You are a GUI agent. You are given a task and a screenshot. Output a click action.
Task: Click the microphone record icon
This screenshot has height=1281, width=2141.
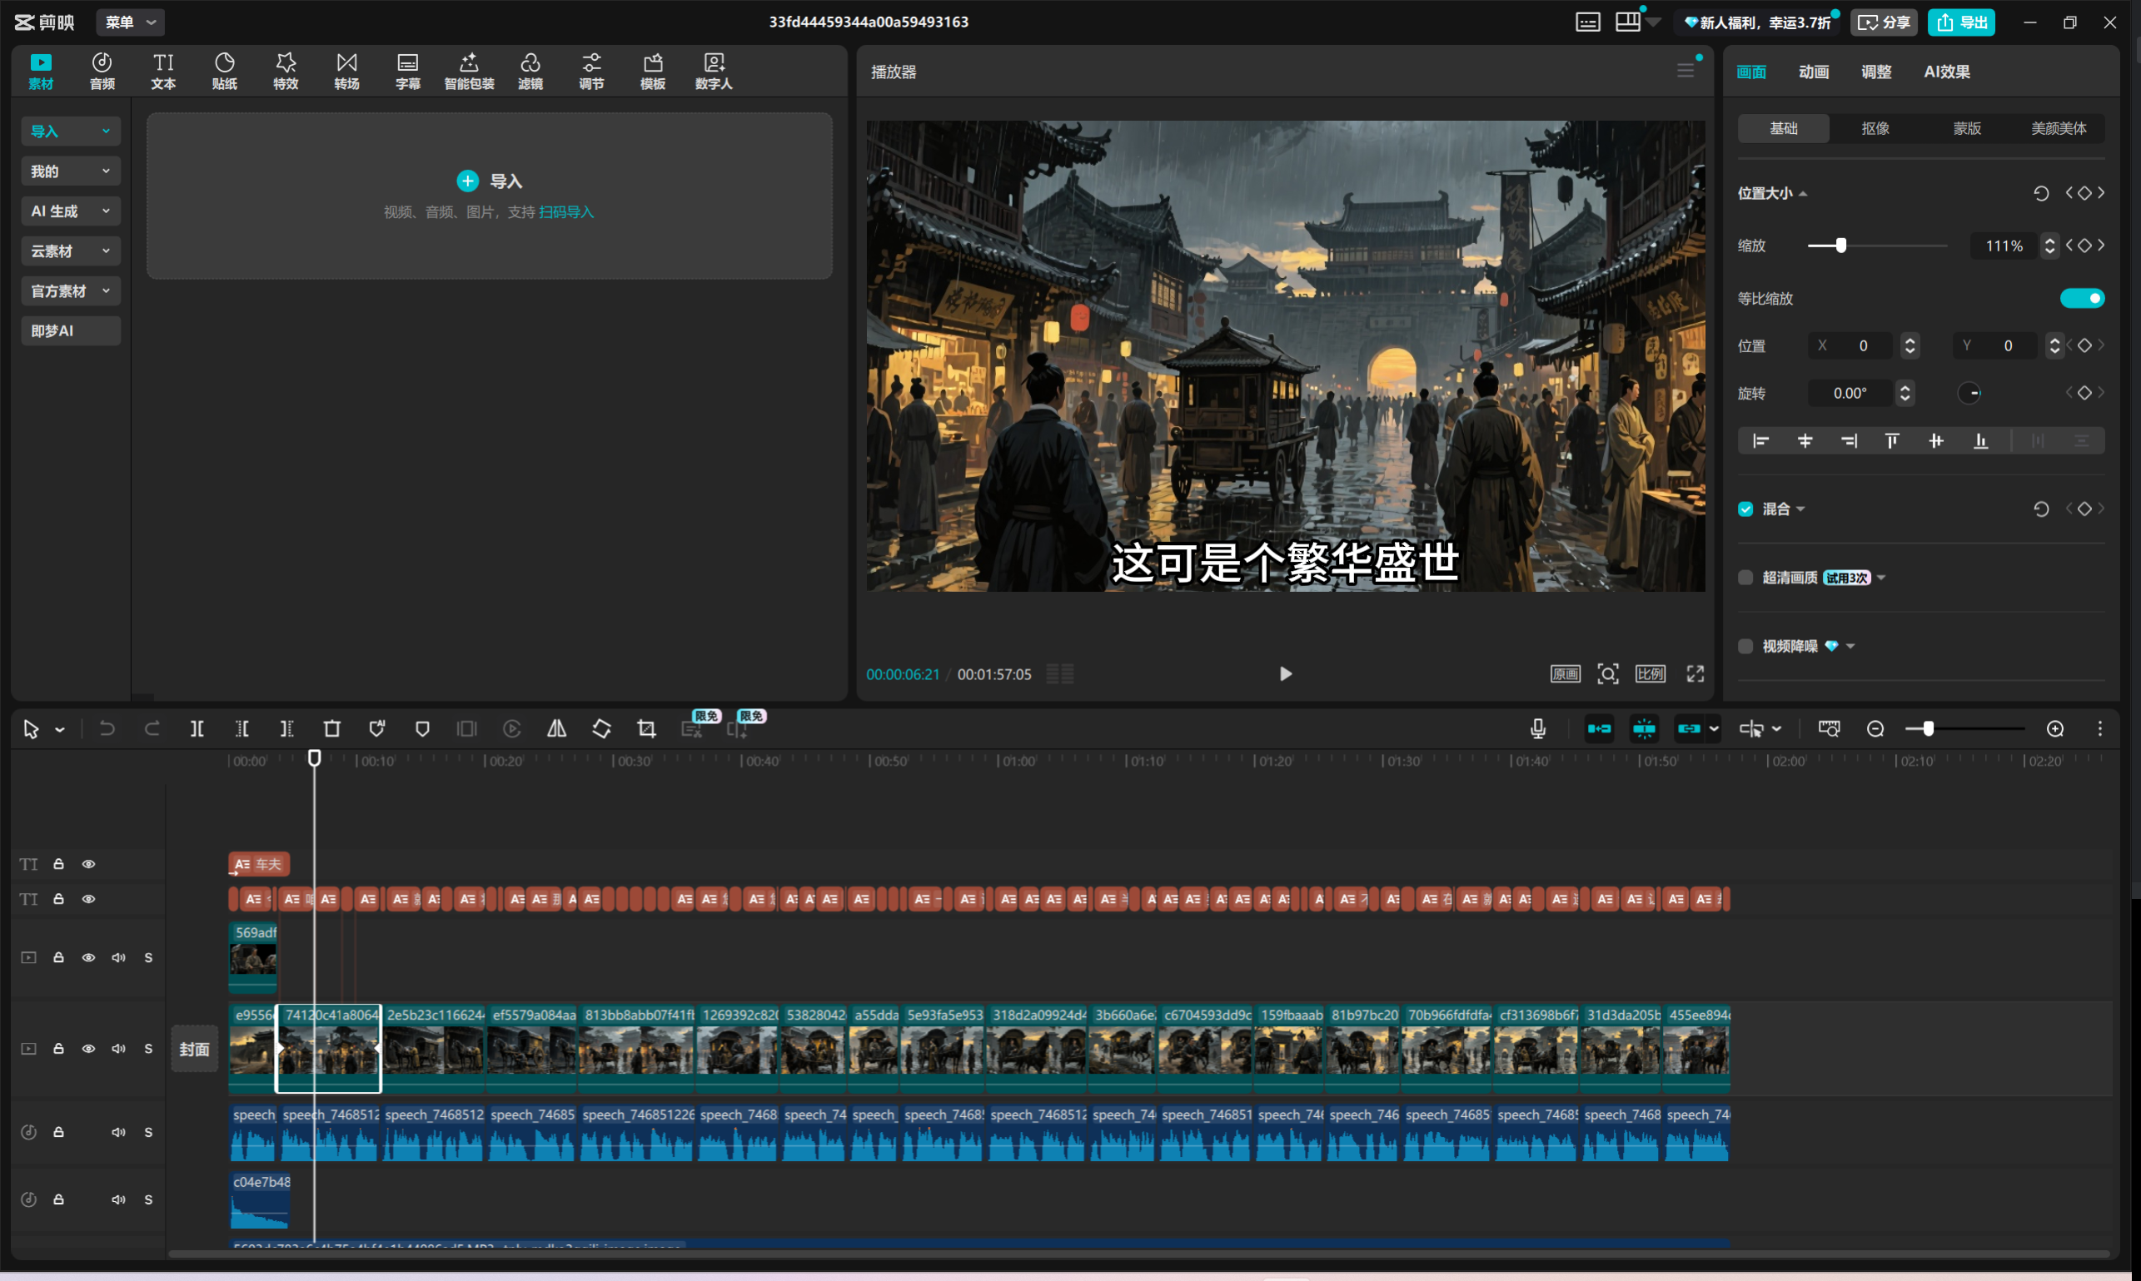[1538, 728]
